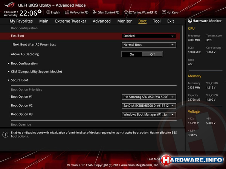Click the Core Voltage 1.061 V value
The image size is (226, 169).
[x=211, y=52]
